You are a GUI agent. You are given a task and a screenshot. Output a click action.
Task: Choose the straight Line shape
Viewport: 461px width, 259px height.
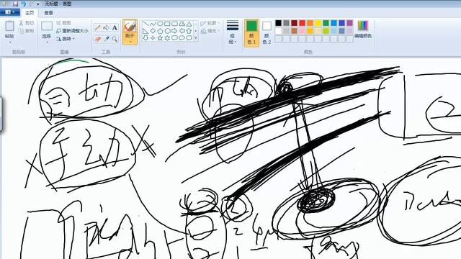[x=146, y=24]
